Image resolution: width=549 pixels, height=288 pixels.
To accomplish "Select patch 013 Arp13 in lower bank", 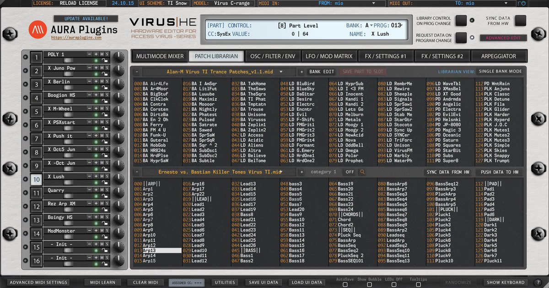I will pos(157,250).
